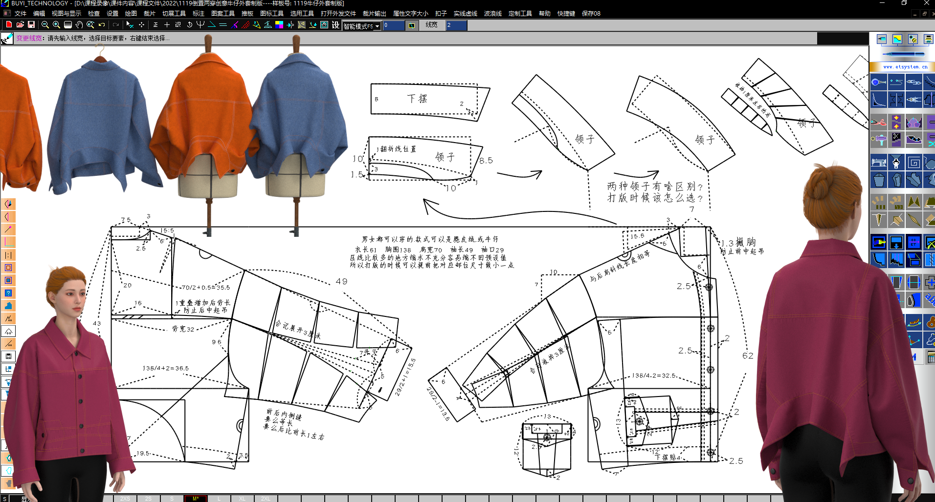Click the zoom out magnifier icon

tap(45, 24)
